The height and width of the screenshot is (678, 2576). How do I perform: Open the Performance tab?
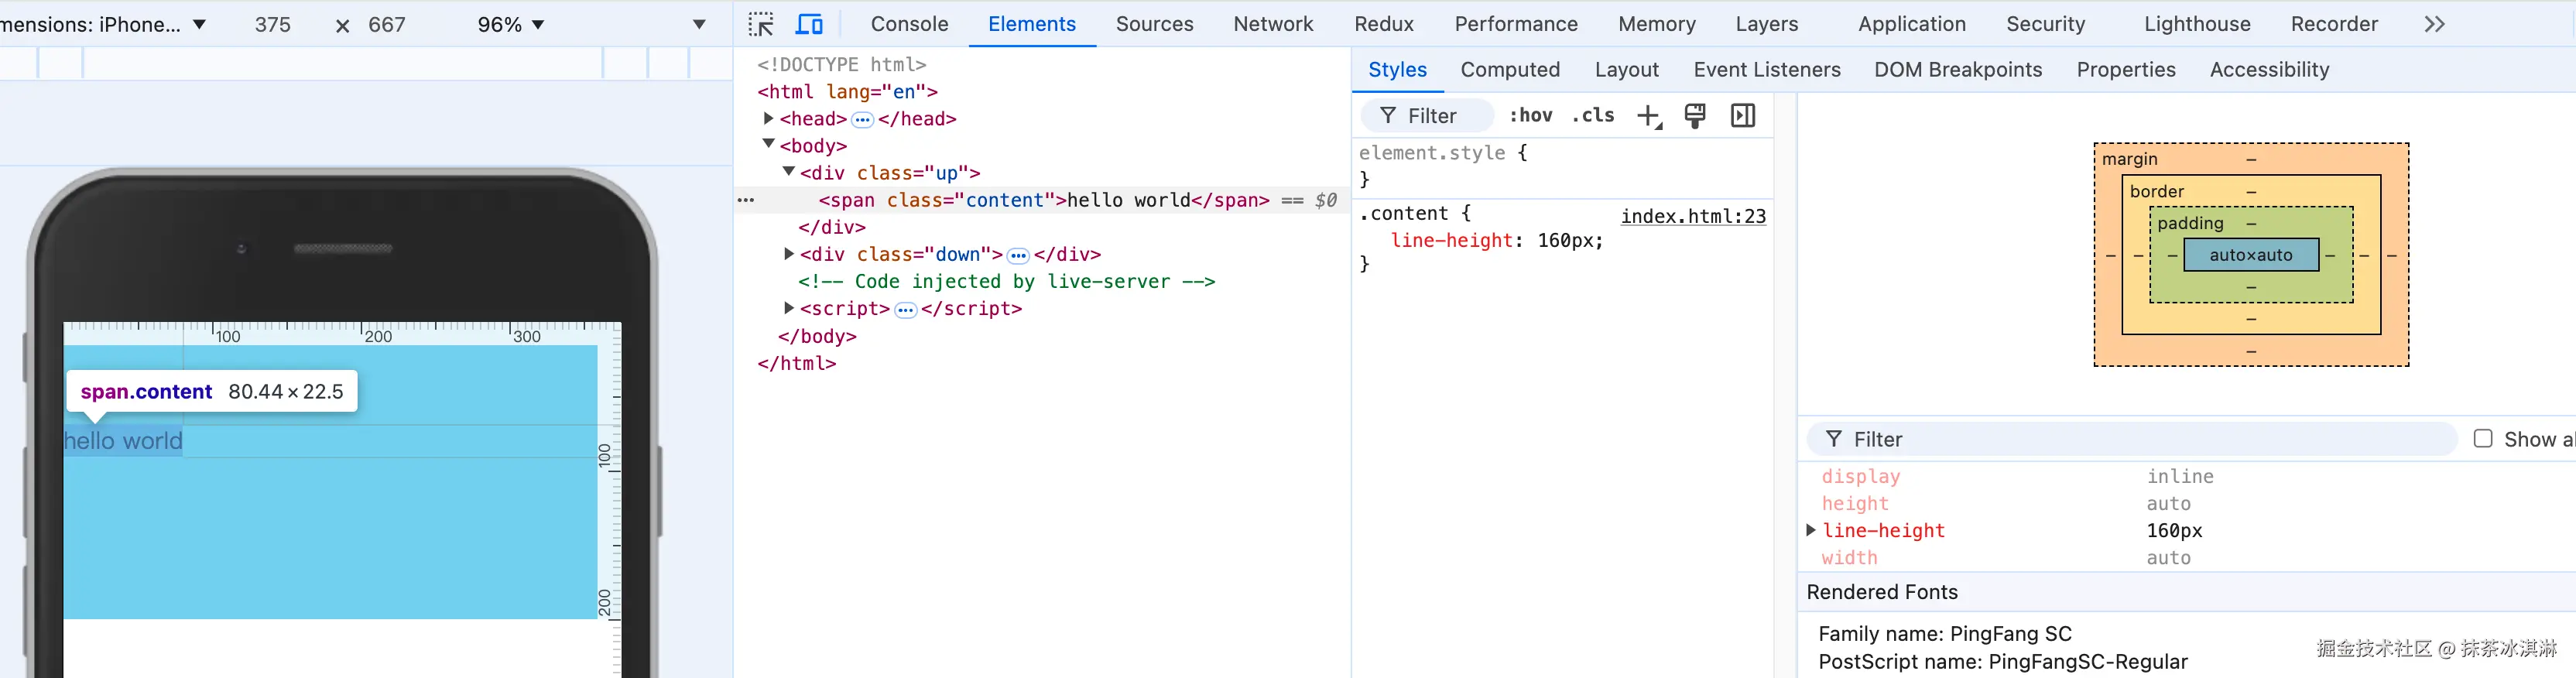pos(1516,24)
